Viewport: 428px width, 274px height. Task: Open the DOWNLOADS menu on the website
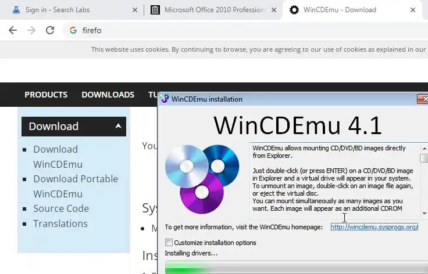108,95
